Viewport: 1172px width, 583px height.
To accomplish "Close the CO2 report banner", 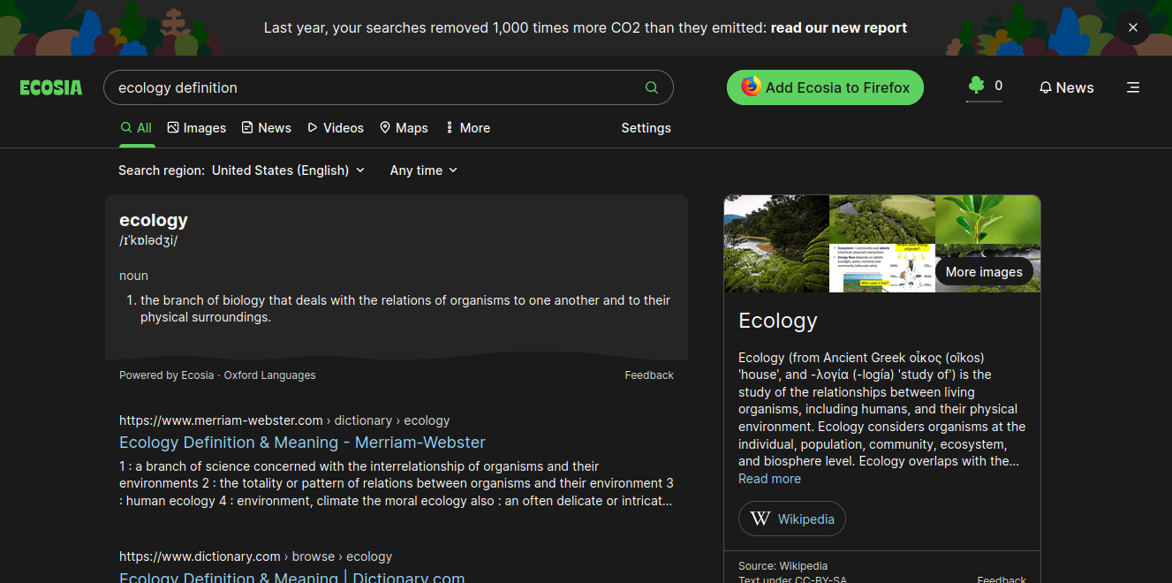I will (1133, 27).
